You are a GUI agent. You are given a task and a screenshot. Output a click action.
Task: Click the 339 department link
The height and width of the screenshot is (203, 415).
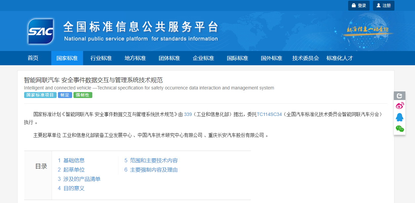coord(188,114)
